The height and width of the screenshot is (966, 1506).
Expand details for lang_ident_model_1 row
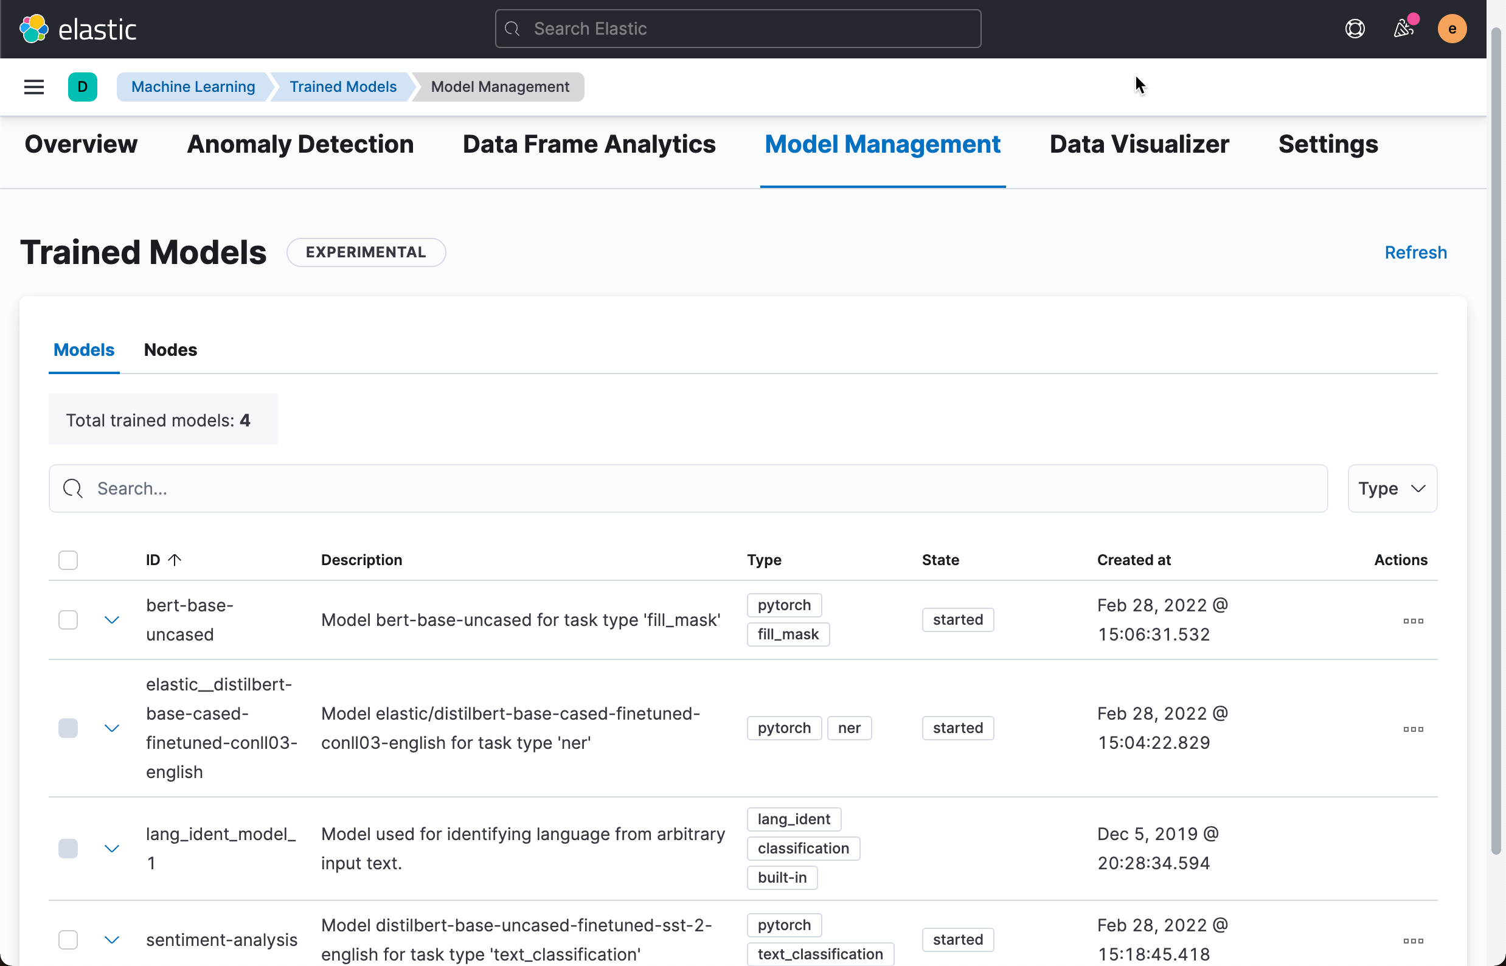112,848
